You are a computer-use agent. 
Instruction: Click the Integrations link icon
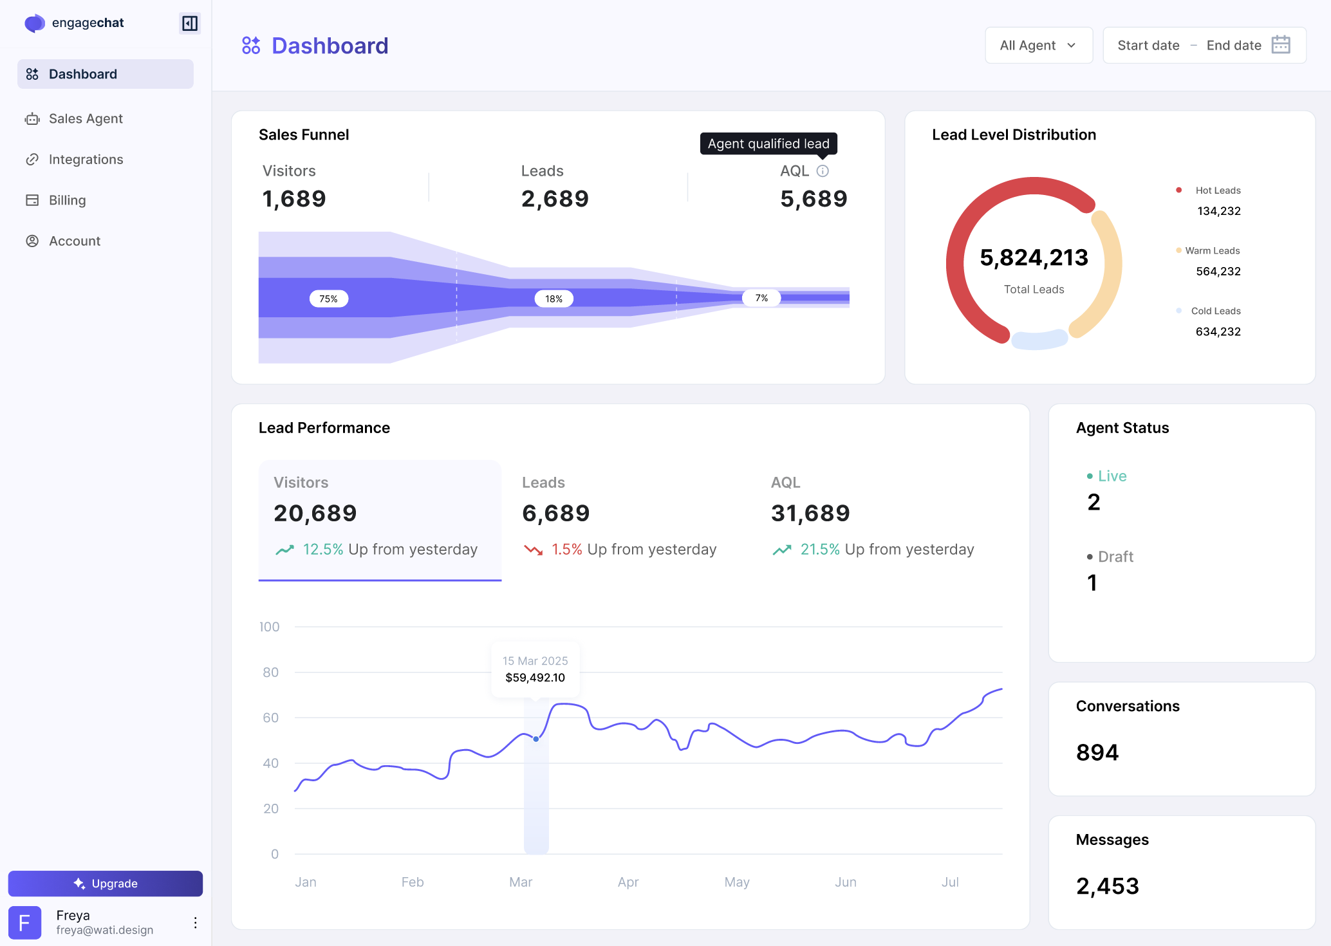click(x=32, y=160)
